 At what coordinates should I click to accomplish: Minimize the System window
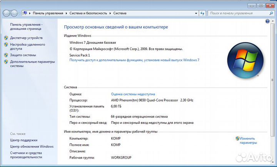pos(252,6)
